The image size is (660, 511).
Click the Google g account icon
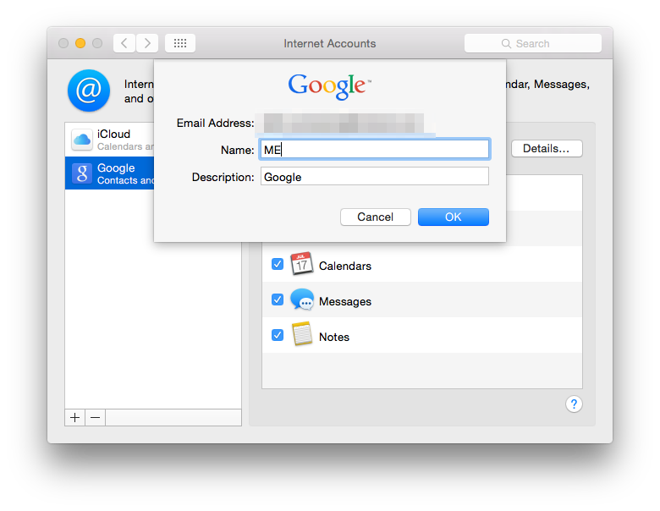point(82,173)
